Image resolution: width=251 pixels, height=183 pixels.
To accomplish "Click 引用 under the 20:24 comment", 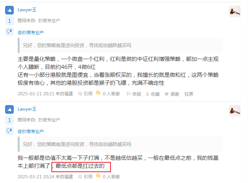I will tap(85, 176).
